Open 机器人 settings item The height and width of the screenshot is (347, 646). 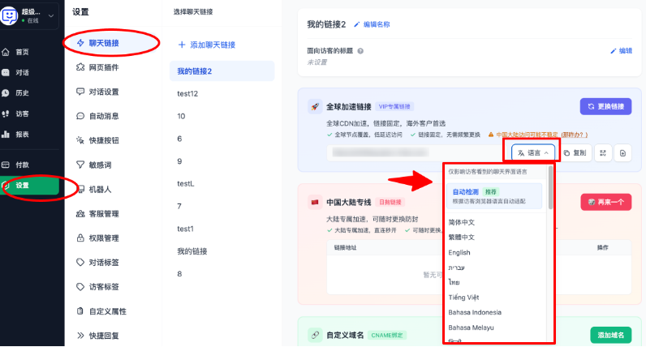pos(100,190)
